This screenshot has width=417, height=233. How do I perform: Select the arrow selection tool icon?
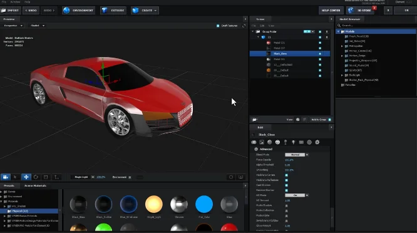(x=15, y=177)
